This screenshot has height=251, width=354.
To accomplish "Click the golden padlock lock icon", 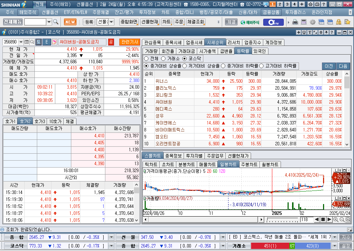I will tap(338, 22).
